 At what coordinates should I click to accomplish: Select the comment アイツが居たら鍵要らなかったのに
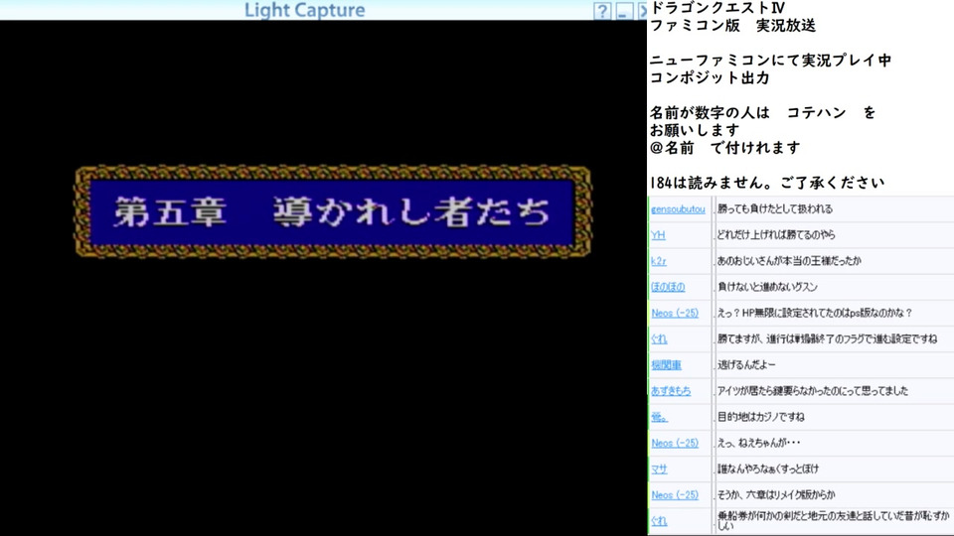point(812,391)
